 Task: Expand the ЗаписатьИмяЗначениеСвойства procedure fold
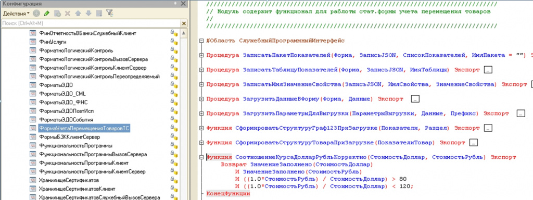point(201,84)
